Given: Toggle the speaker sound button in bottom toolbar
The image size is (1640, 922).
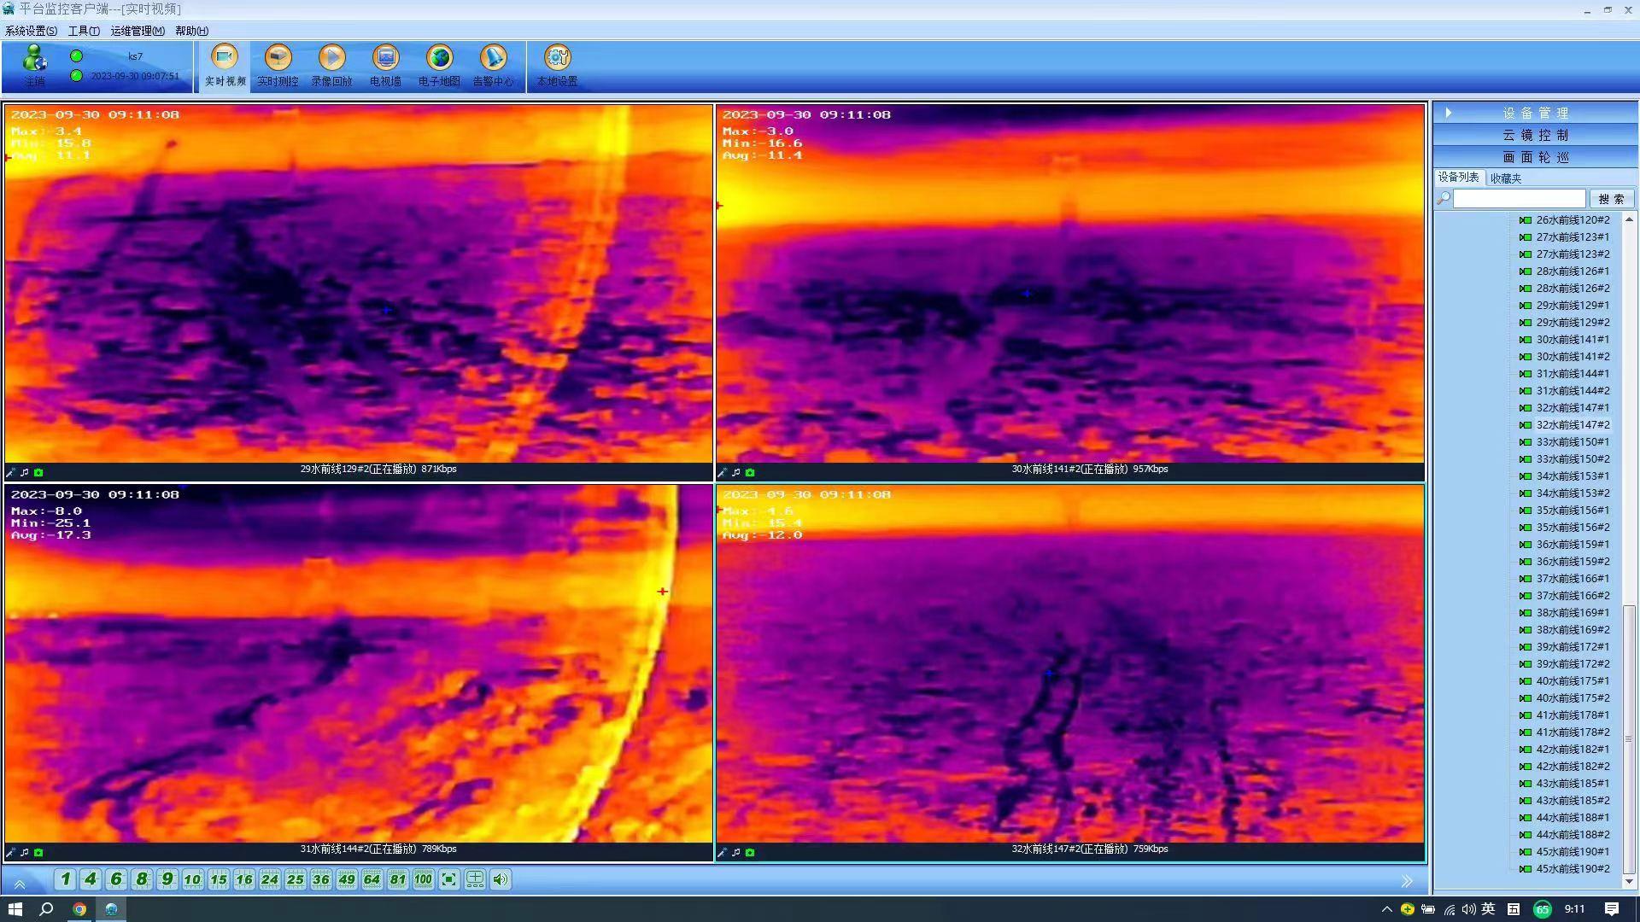Looking at the screenshot, I should tap(501, 879).
